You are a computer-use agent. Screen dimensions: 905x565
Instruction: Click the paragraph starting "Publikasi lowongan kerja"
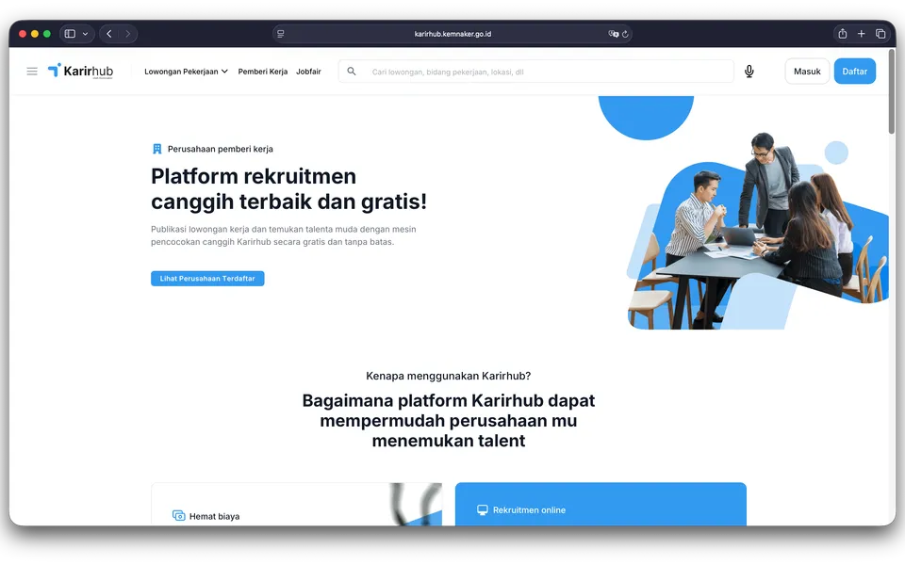tap(284, 235)
